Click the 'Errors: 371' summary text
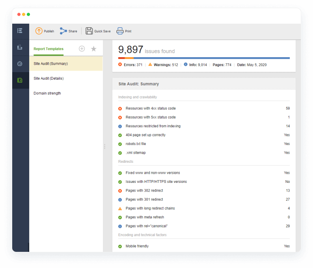313x268 pixels. tap(133, 65)
